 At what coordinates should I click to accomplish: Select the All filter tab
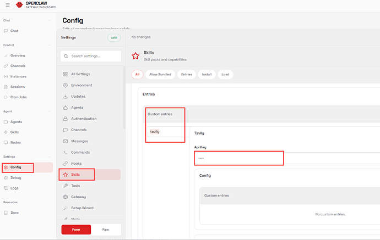coord(138,75)
